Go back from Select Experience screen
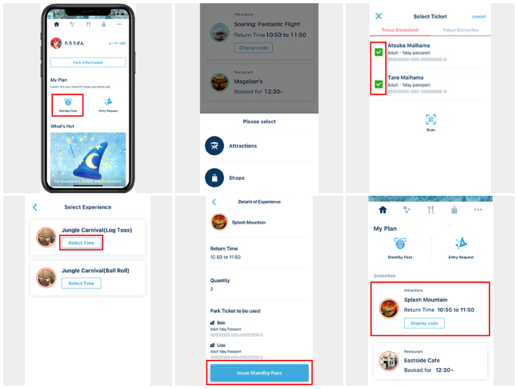518x389 pixels. pos(35,207)
